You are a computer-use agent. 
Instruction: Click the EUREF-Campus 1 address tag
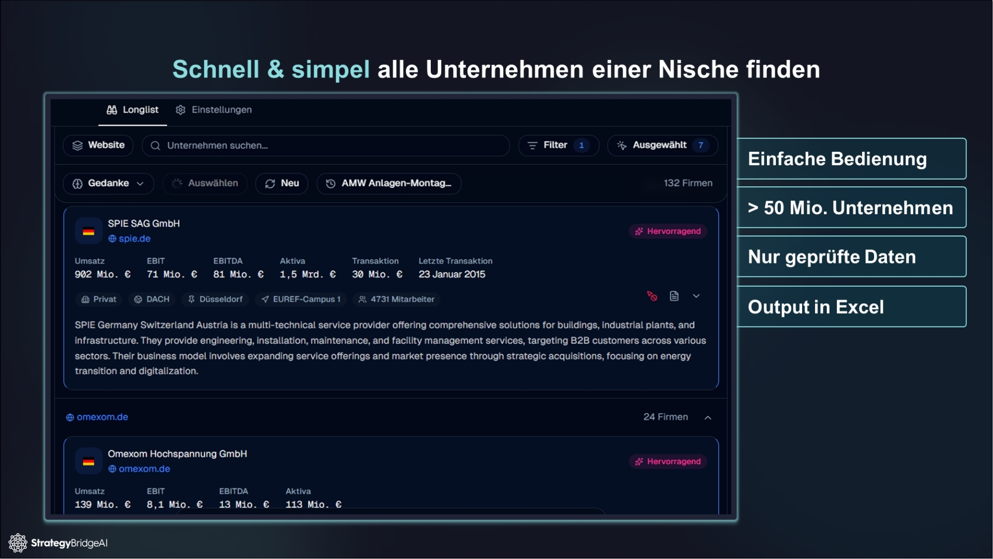pos(300,299)
